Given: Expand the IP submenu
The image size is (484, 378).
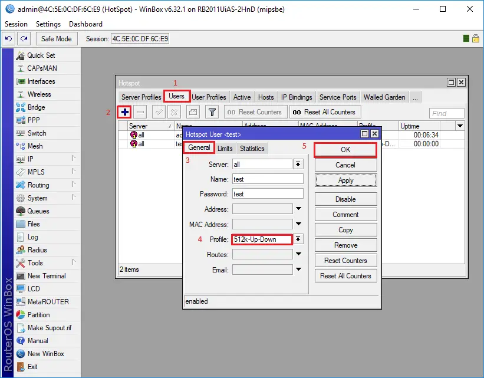Looking at the screenshot, I should (74, 159).
